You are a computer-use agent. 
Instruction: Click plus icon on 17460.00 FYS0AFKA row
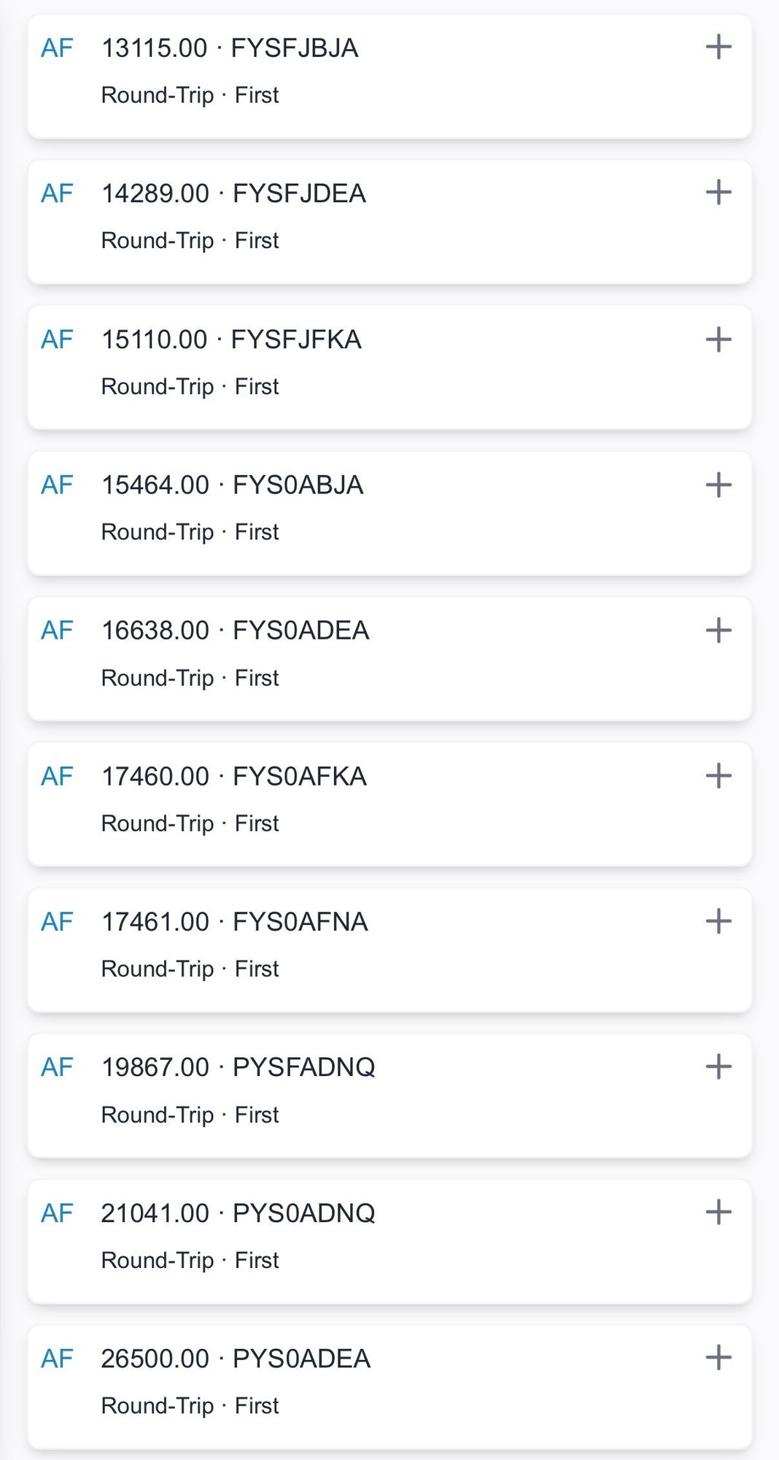coord(718,776)
